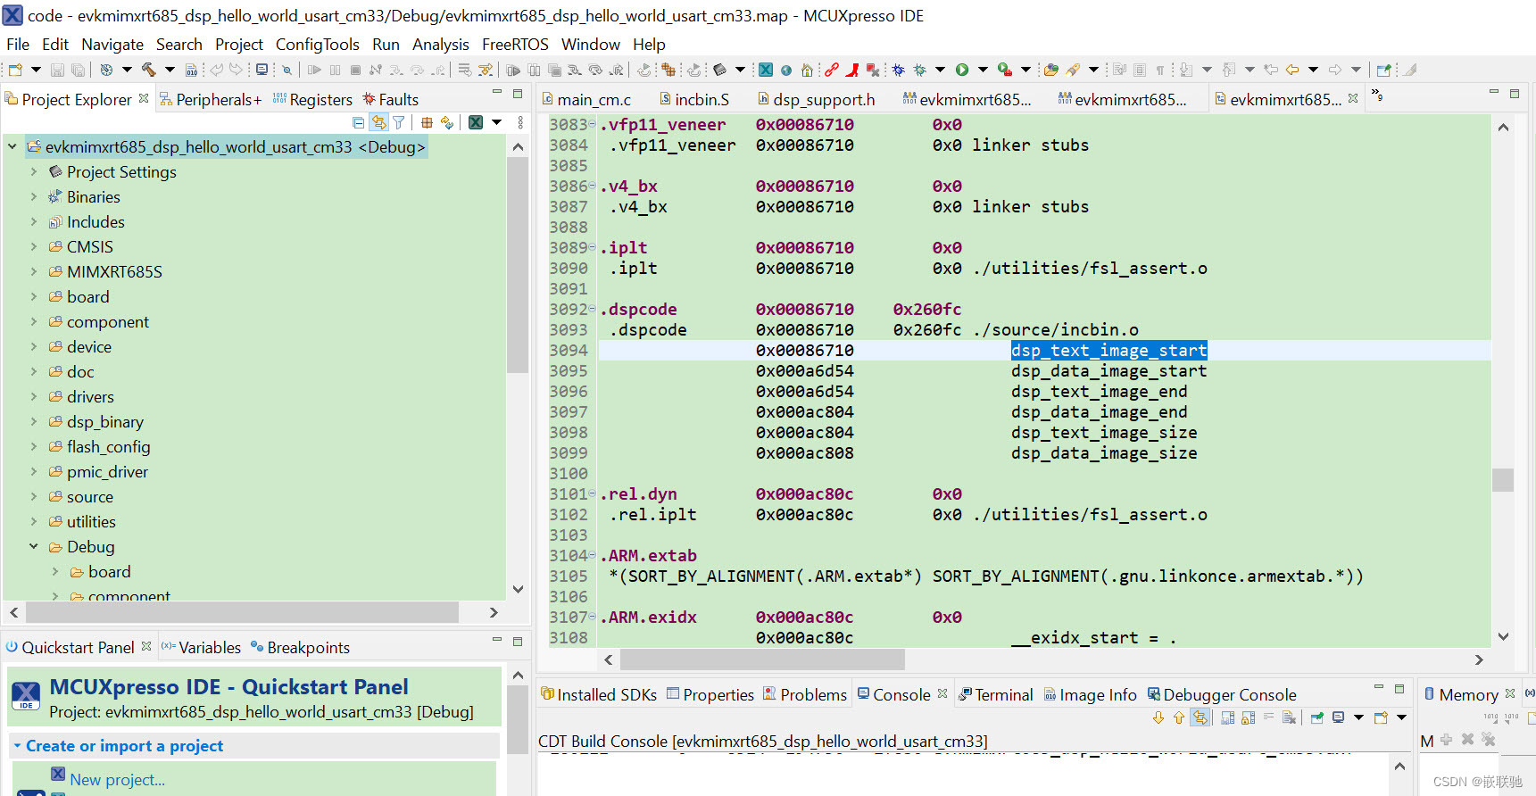Click the MCUXpresso X icon in Project Explorer toolbar
This screenshot has height=796, width=1536.
coord(476,122)
